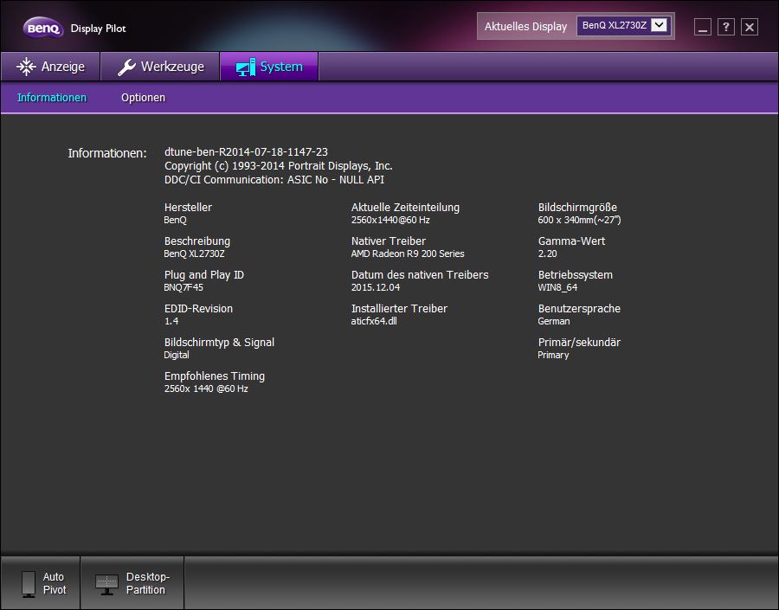Click the Hersteller label

point(188,207)
